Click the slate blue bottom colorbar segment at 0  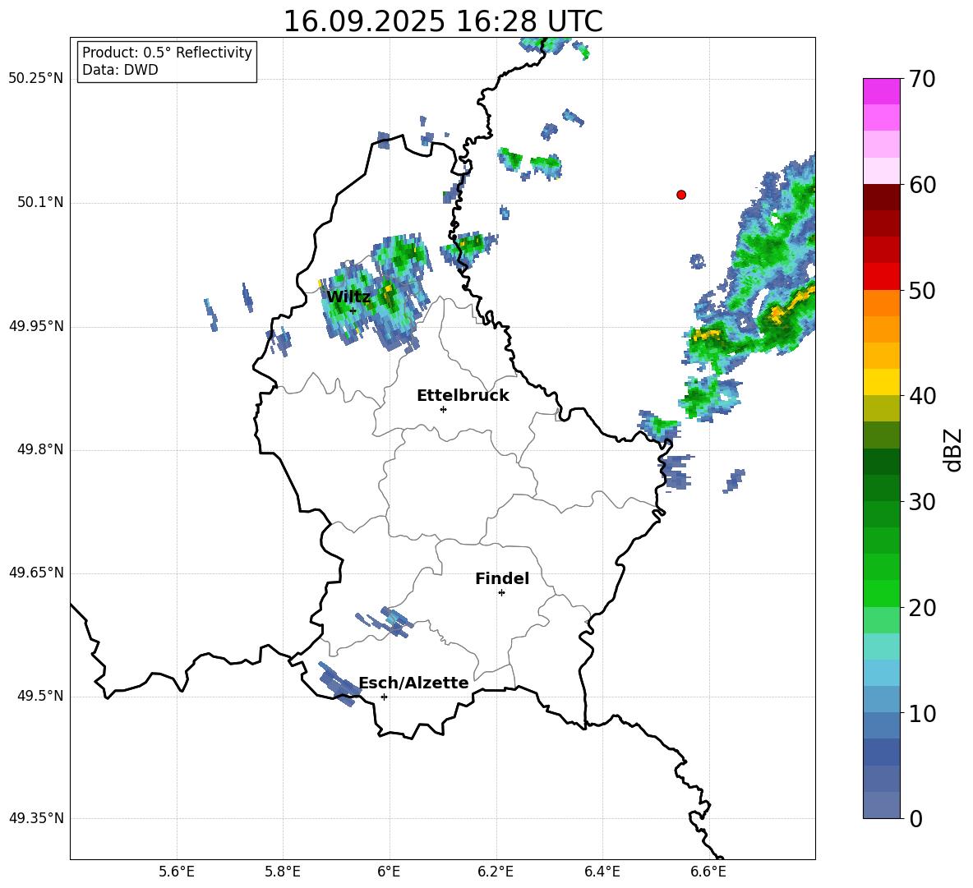coord(881,805)
